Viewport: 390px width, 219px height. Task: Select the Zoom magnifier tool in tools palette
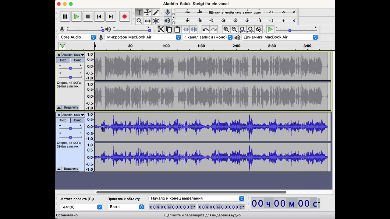pos(139,21)
